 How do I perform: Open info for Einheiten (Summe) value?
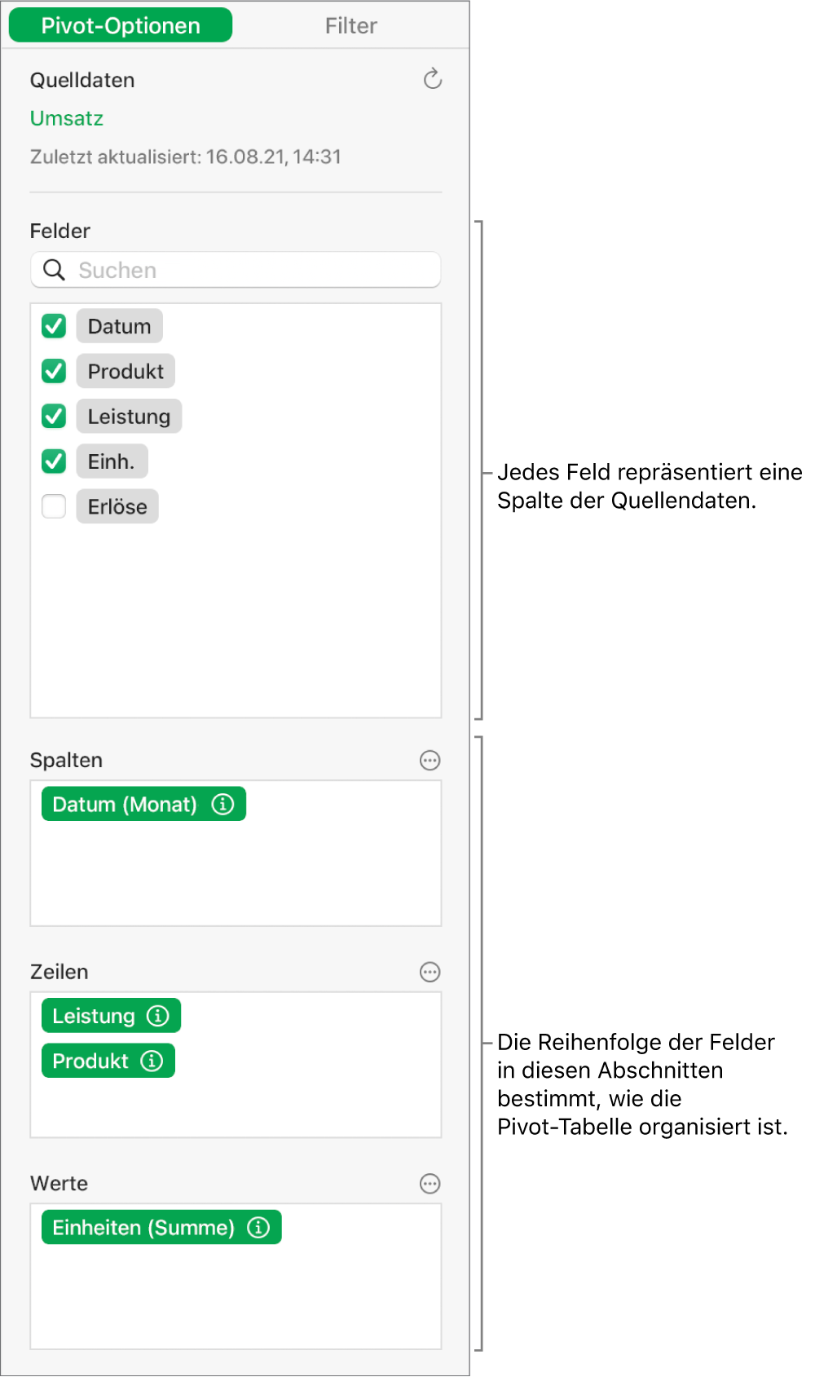[258, 1228]
